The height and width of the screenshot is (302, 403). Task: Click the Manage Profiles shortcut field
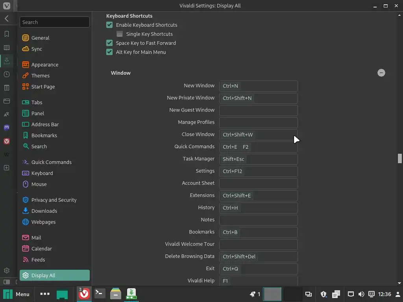click(258, 123)
